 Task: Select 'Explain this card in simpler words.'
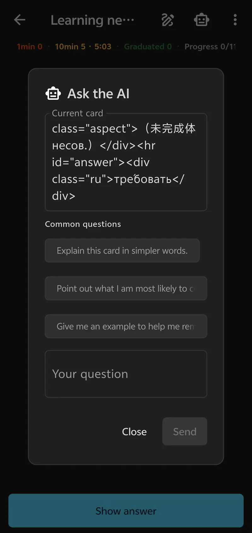click(x=122, y=251)
